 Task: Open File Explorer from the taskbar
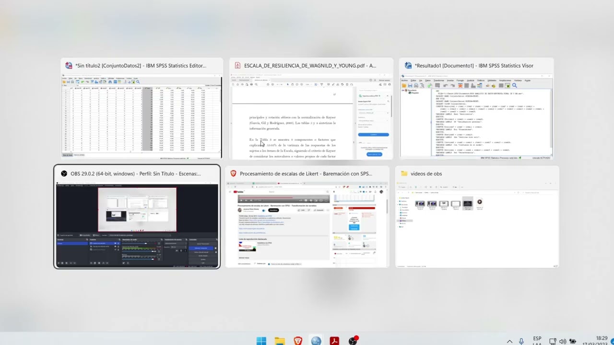point(280,341)
